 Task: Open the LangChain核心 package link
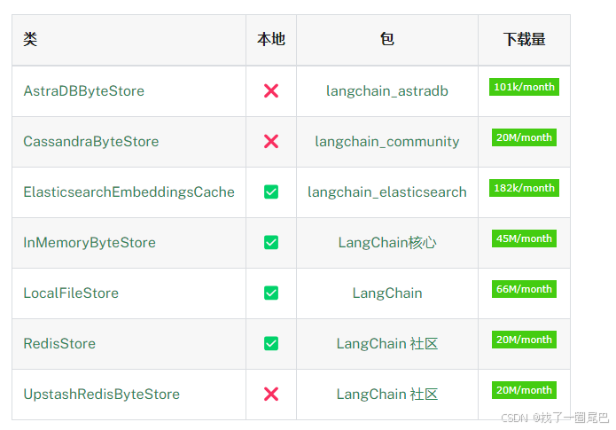[x=387, y=243]
